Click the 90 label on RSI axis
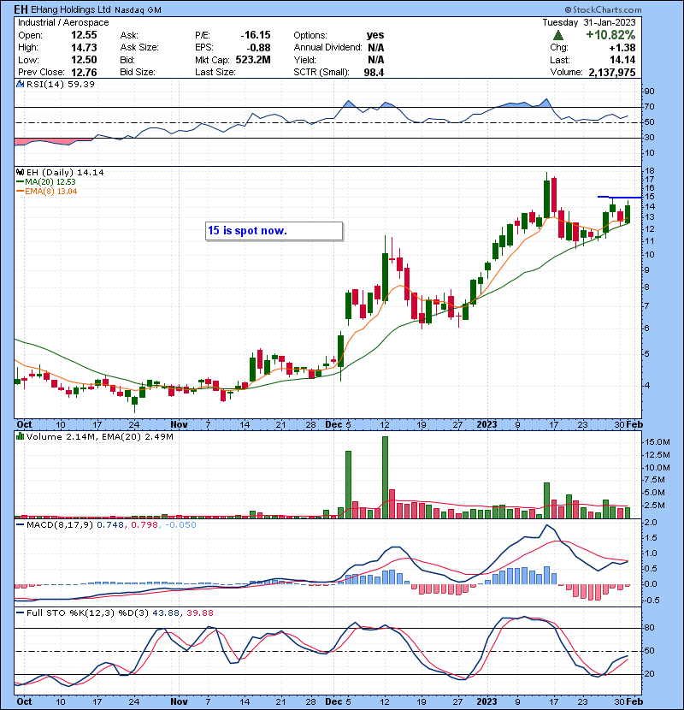This screenshot has width=684, height=710. coord(650,92)
